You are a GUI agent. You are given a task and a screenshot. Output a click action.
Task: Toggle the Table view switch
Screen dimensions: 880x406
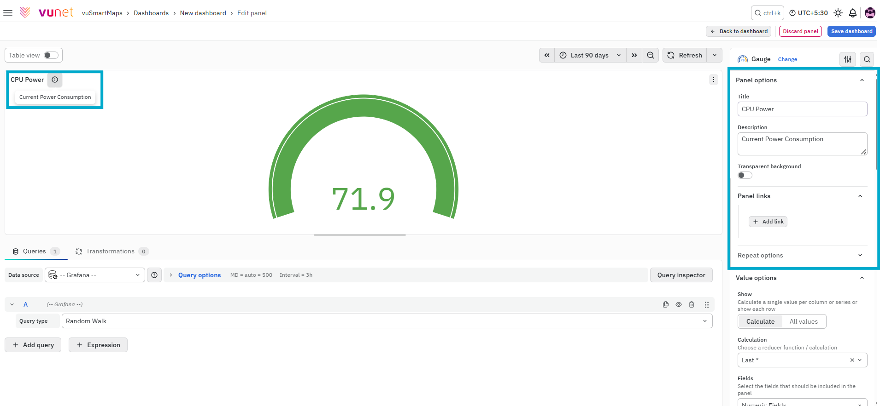pos(51,55)
